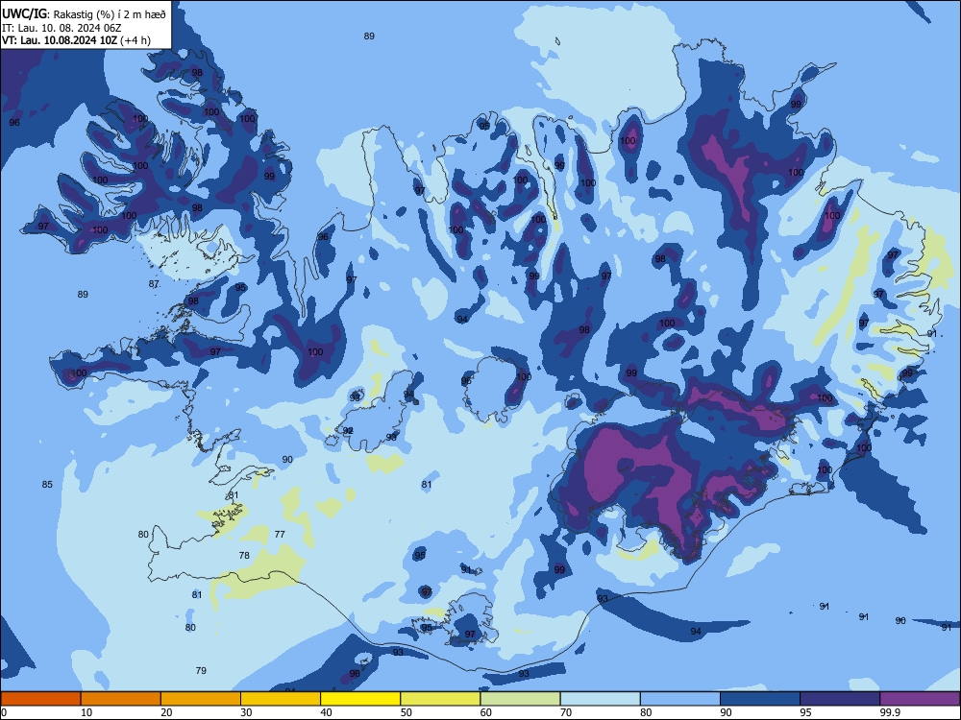Click the pale yellow 50–60 legend swatch
This screenshot has height=720, width=961.
click(440, 699)
